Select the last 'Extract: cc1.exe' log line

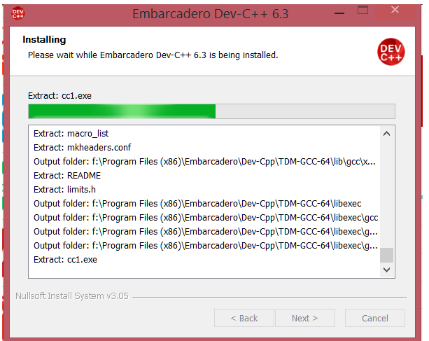[66, 259]
